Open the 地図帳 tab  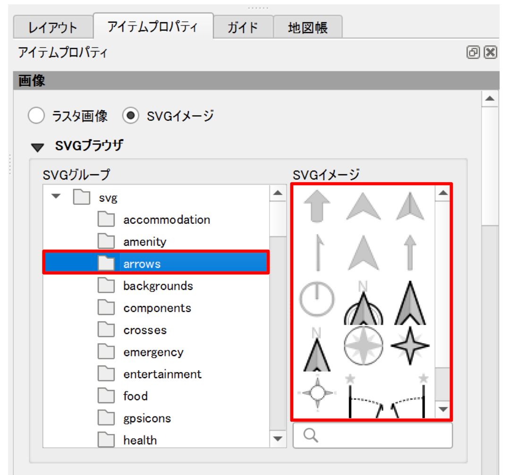pyautogui.click(x=308, y=27)
